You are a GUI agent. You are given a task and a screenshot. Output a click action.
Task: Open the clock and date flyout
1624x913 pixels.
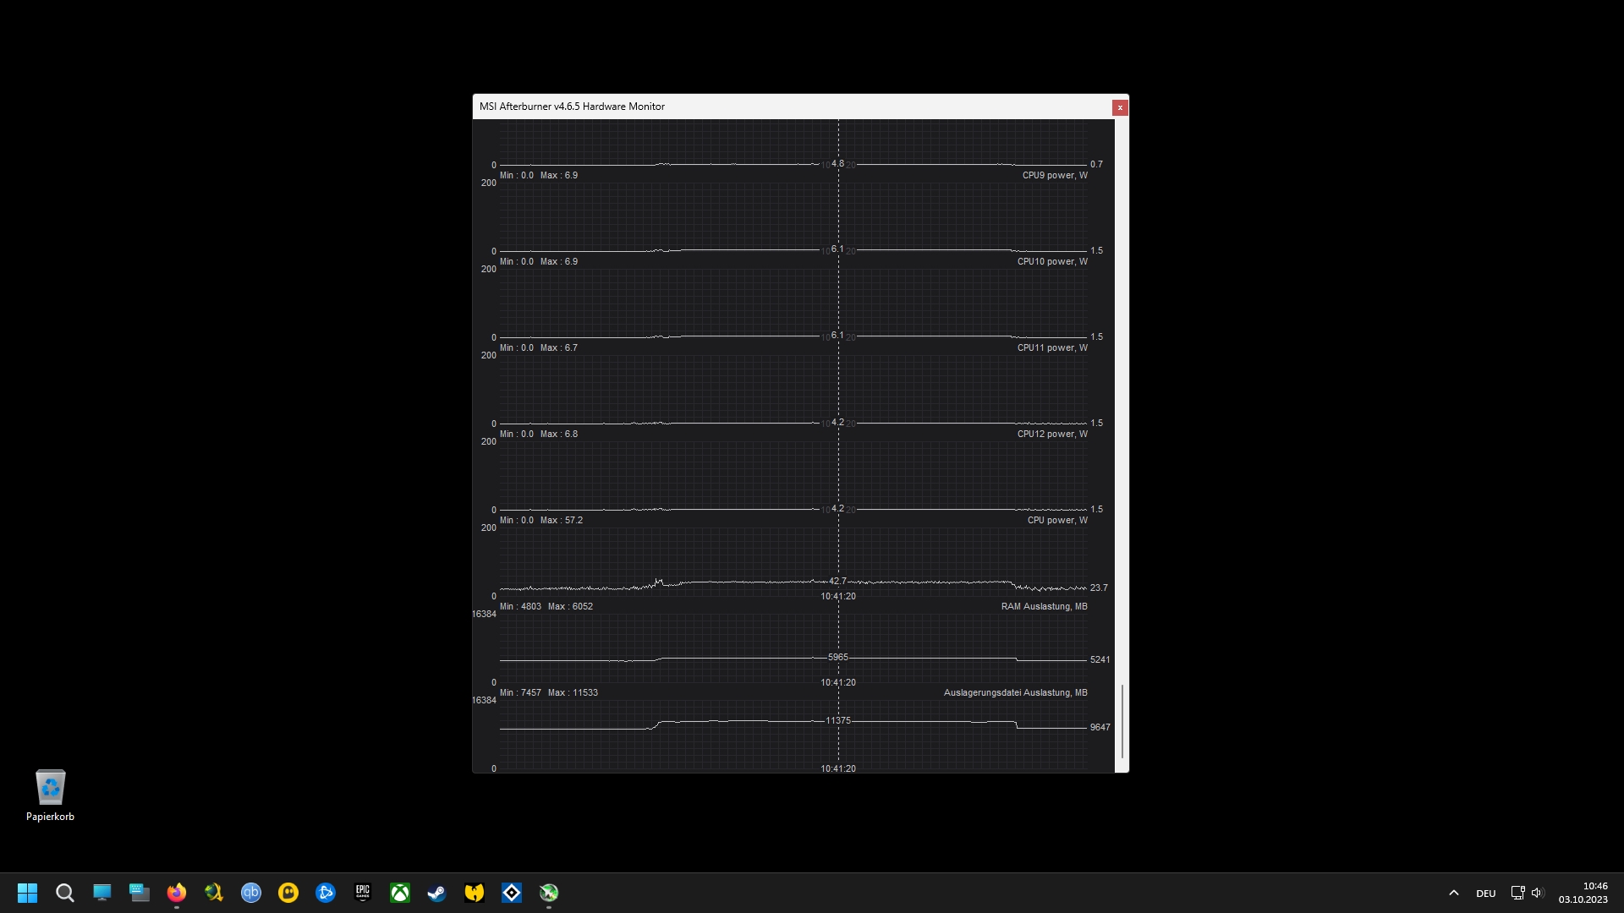point(1583,893)
